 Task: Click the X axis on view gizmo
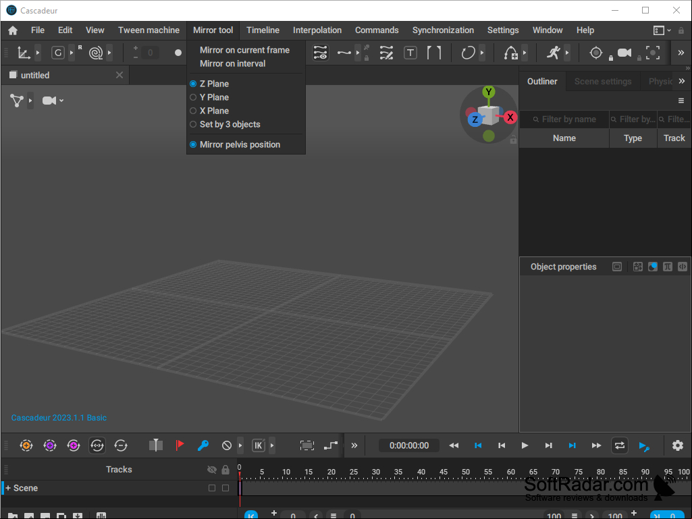510,117
